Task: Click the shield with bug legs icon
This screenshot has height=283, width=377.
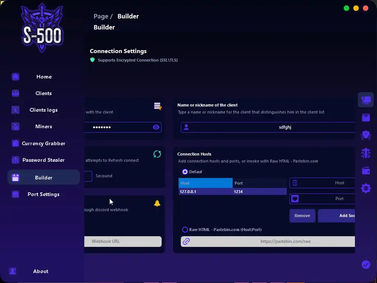Action: coord(366,135)
